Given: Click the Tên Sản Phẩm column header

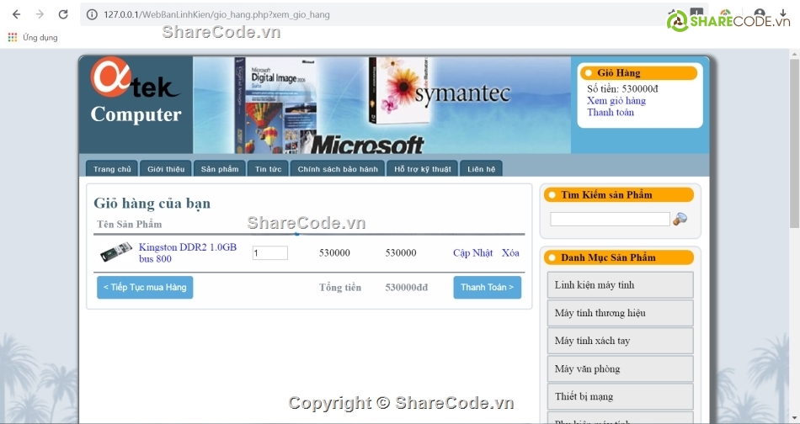Looking at the screenshot, I should pyautogui.click(x=130, y=225).
